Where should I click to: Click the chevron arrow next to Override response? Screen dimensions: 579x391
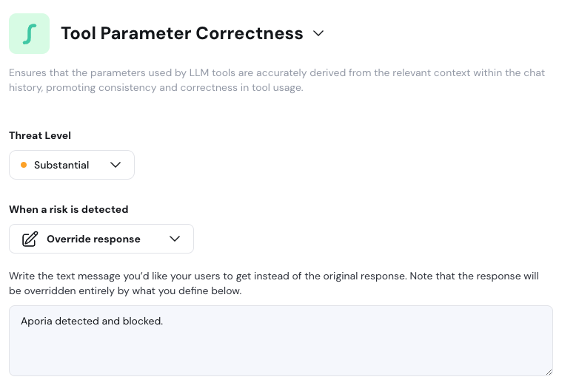[x=175, y=239]
